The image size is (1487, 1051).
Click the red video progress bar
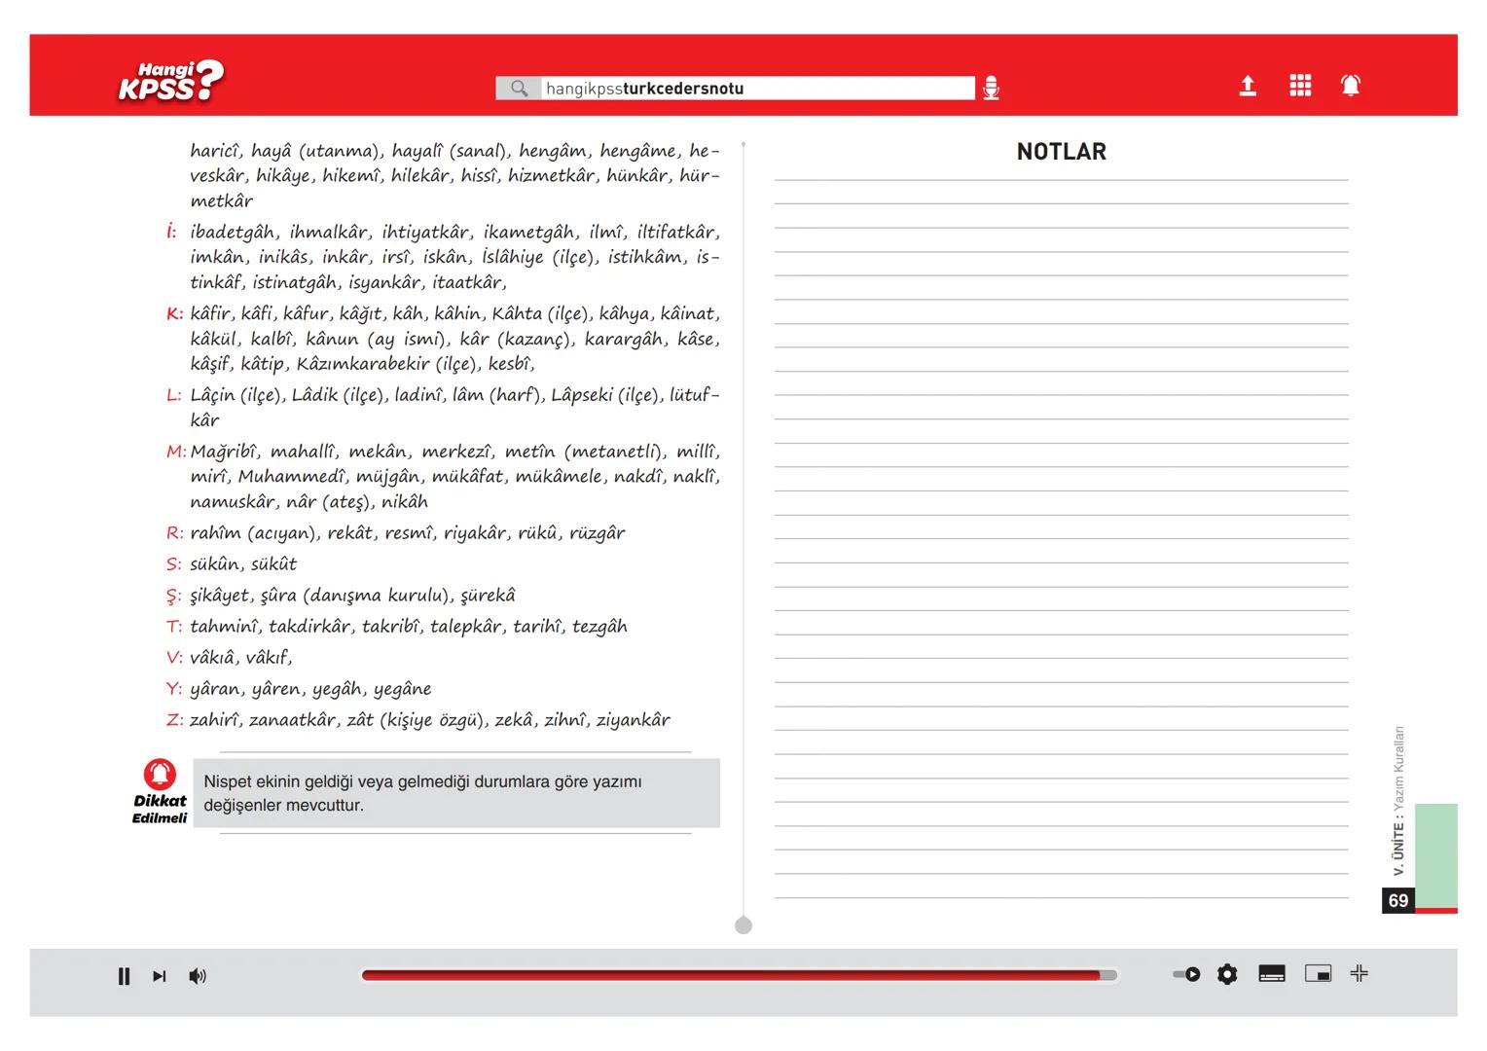pos(730,975)
